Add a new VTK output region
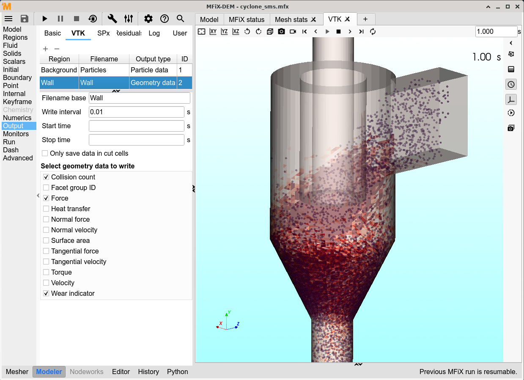This screenshot has height=380, width=524. tap(46, 49)
